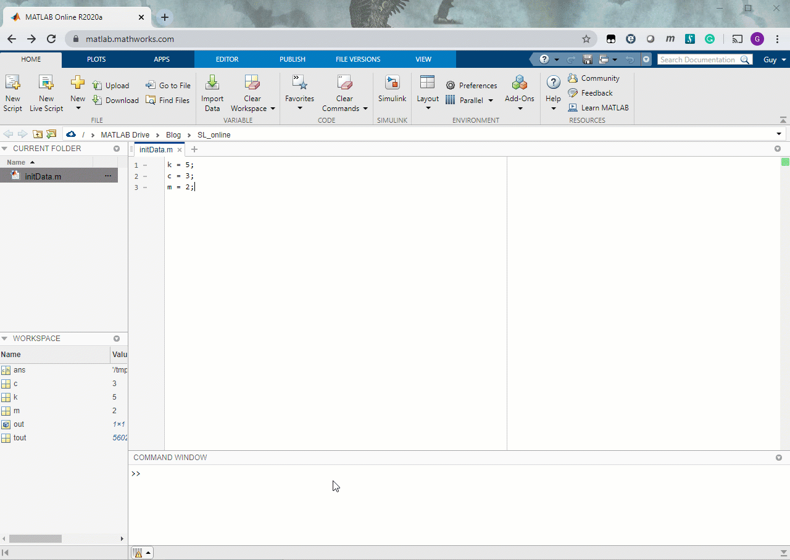This screenshot has height=560, width=790.
Task: Collapse the Workspace panel
Action: click(4, 339)
